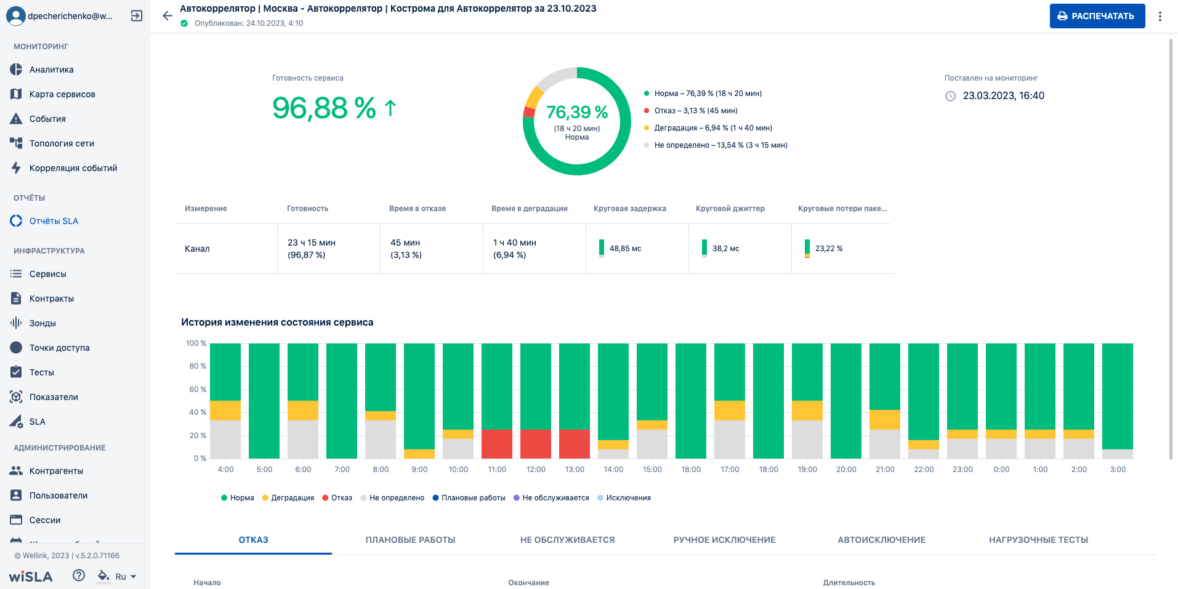Image resolution: width=1178 pixels, height=589 pixels.
Task: Switch to the НЕ ОБСЛУЖИВАЕТСЯ tab
Action: click(567, 540)
